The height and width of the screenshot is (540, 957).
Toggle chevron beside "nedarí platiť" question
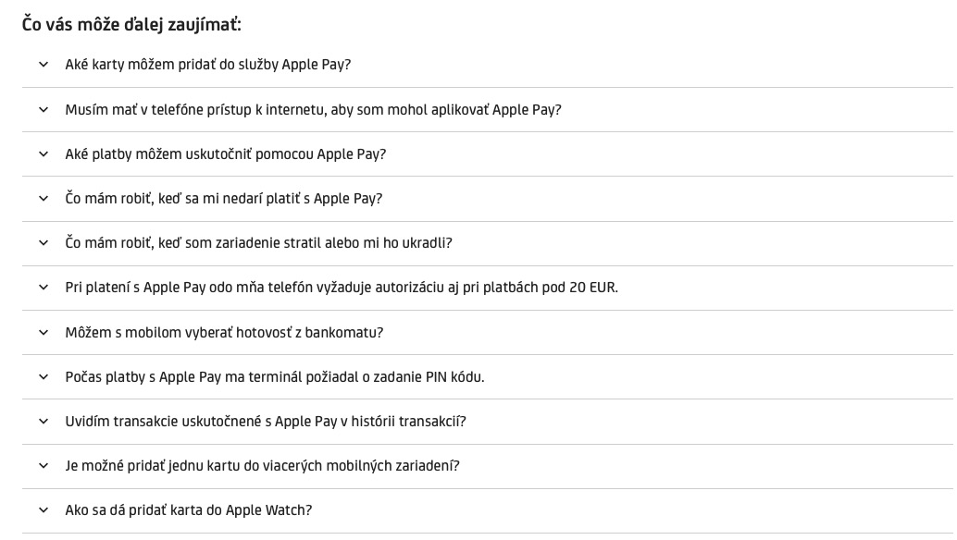click(43, 198)
